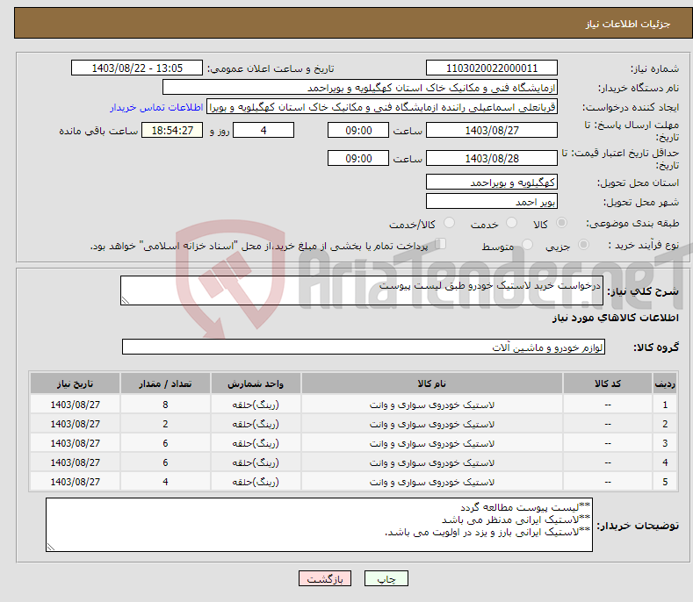Click the product name in row 4
This screenshot has height=602, width=693.
432,462
